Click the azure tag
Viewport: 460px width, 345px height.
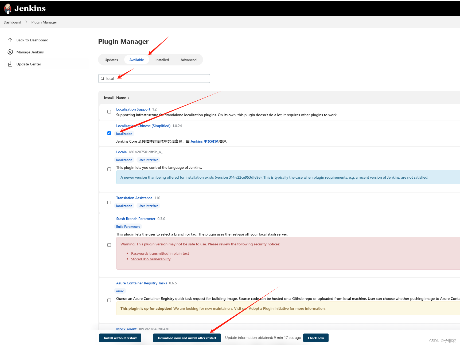tap(120, 291)
